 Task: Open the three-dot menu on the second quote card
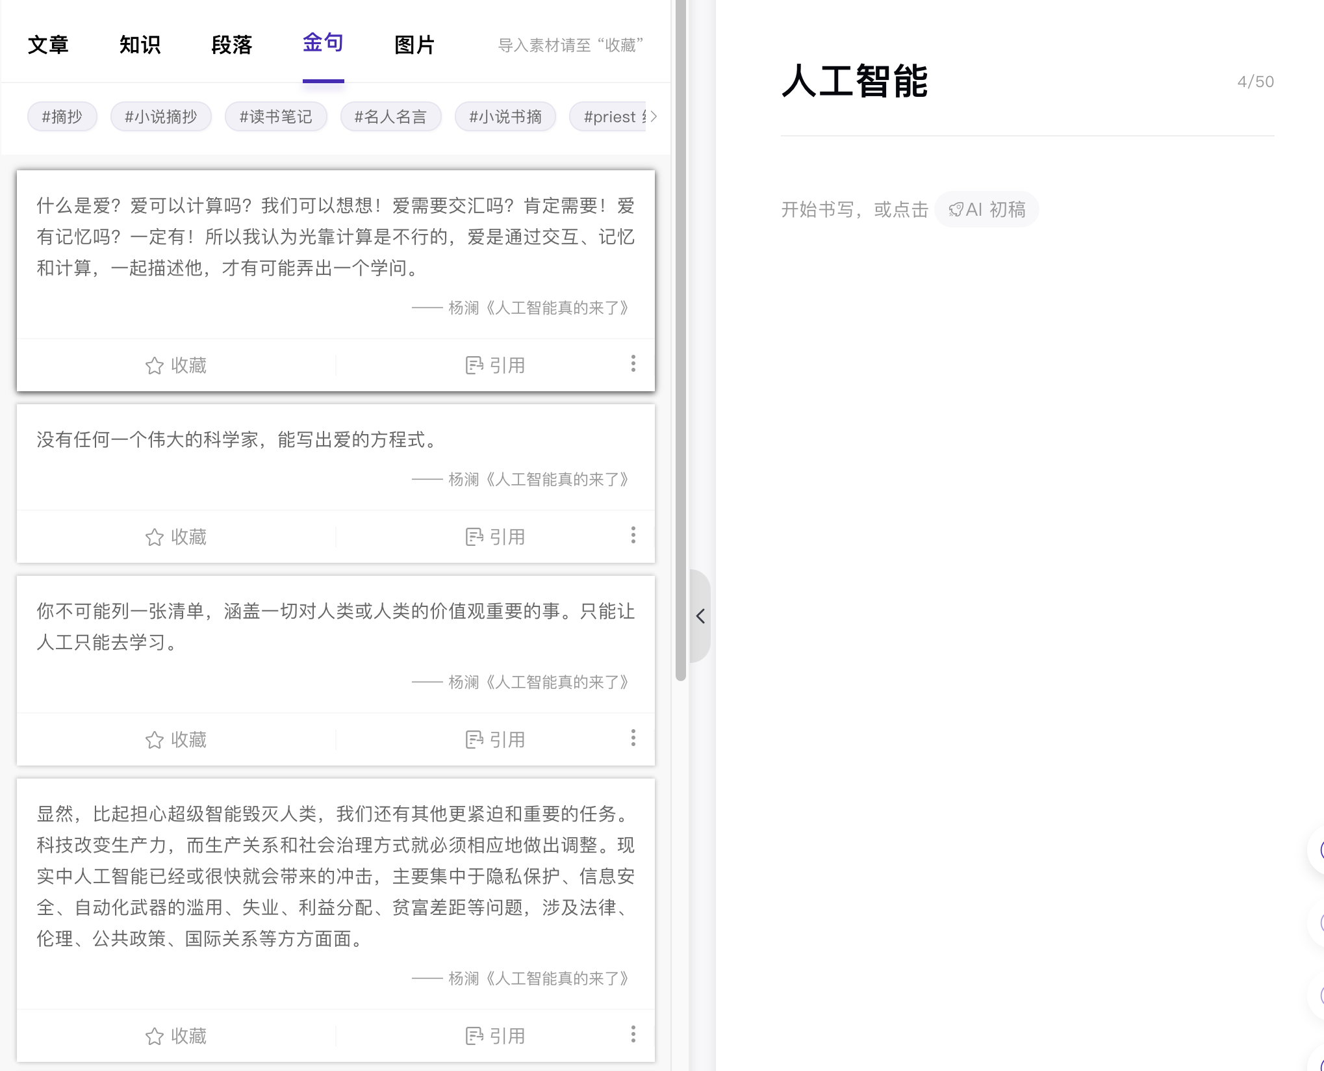click(x=633, y=535)
